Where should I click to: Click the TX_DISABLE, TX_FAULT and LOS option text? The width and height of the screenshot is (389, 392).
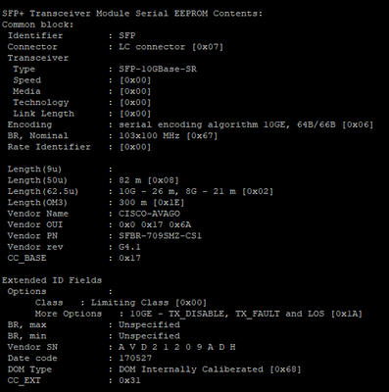point(246,314)
